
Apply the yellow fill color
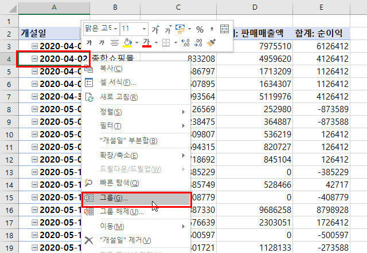128,42
